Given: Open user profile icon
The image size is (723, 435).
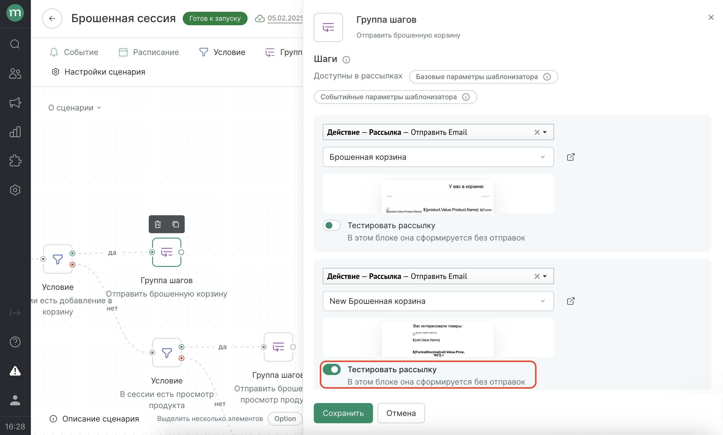Looking at the screenshot, I should click(15, 400).
